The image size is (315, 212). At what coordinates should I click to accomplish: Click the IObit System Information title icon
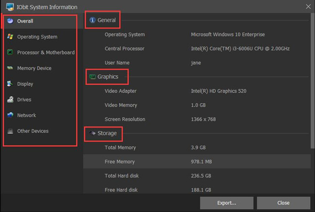(10, 7)
